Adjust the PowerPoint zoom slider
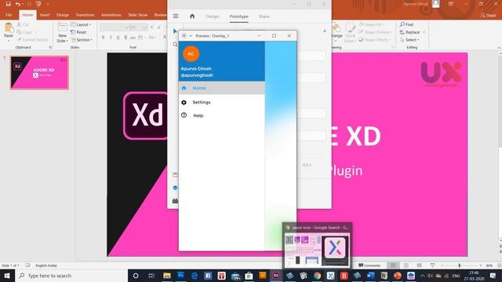This screenshot has height=282, width=502. point(460,266)
